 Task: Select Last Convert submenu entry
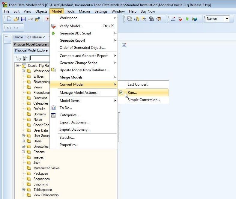pos(143,85)
